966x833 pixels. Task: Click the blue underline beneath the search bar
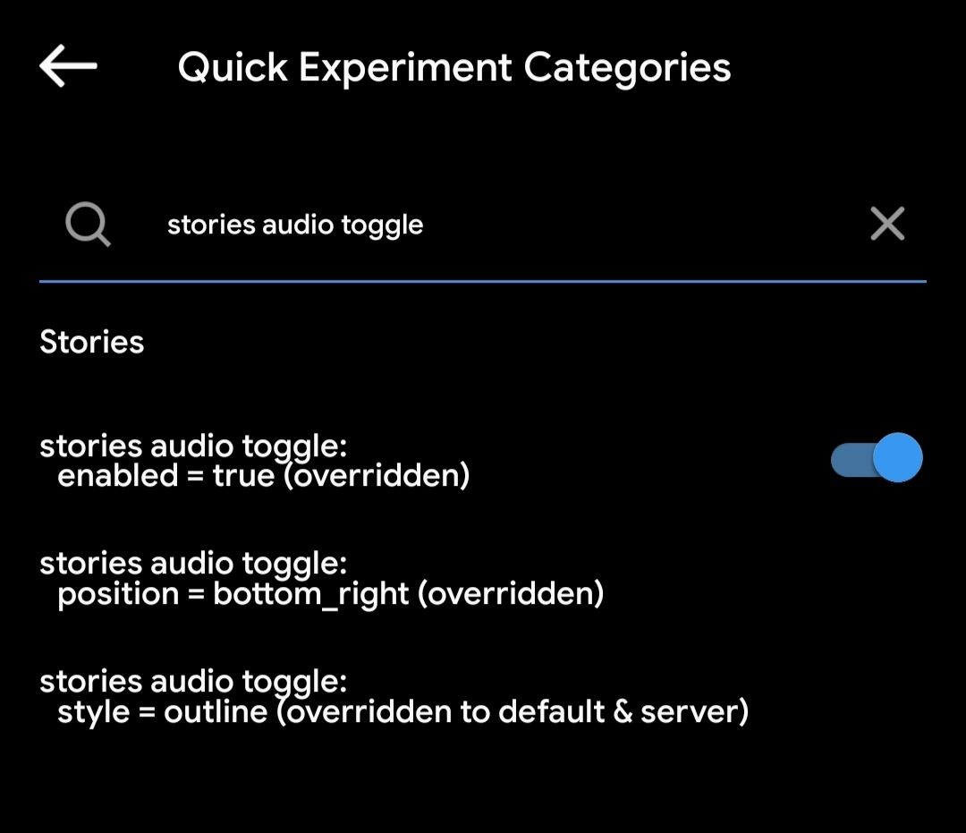483,281
